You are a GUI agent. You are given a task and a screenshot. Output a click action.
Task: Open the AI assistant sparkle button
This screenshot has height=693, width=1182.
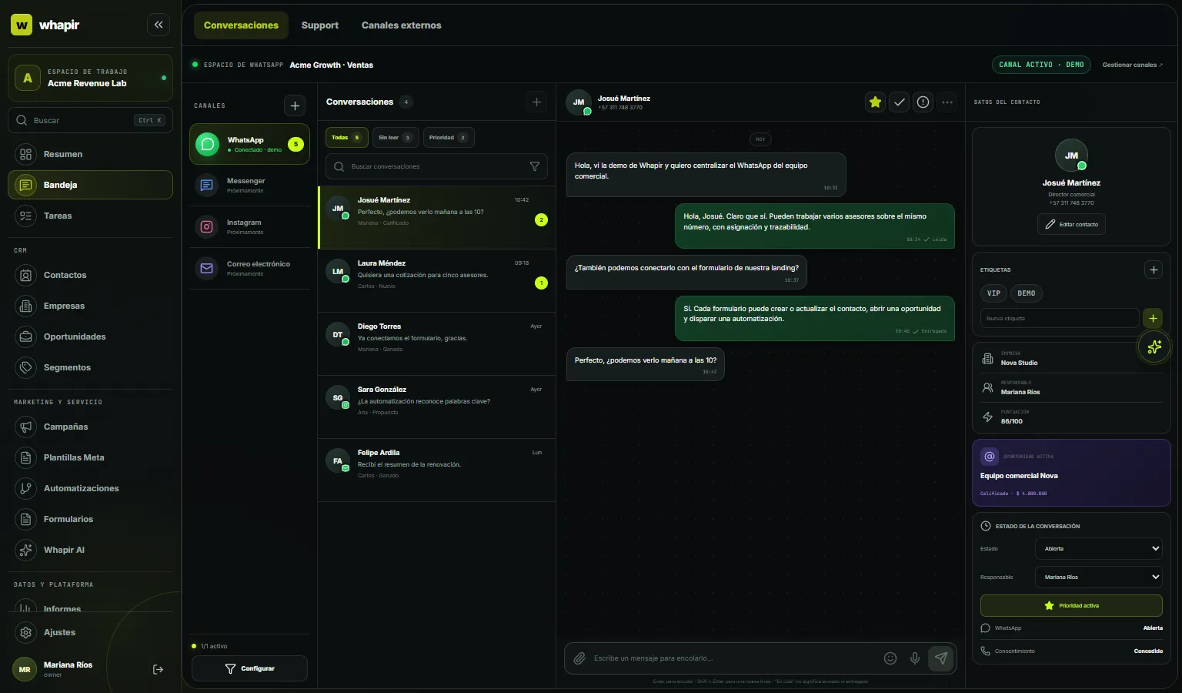click(x=1154, y=346)
